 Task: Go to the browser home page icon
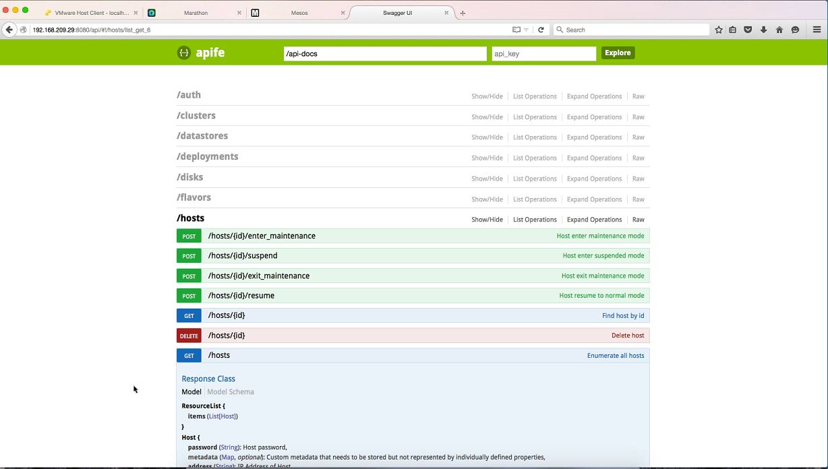pyautogui.click(x=779, y=30)
